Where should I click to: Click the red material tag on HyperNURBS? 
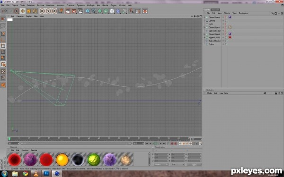[230, 37]
